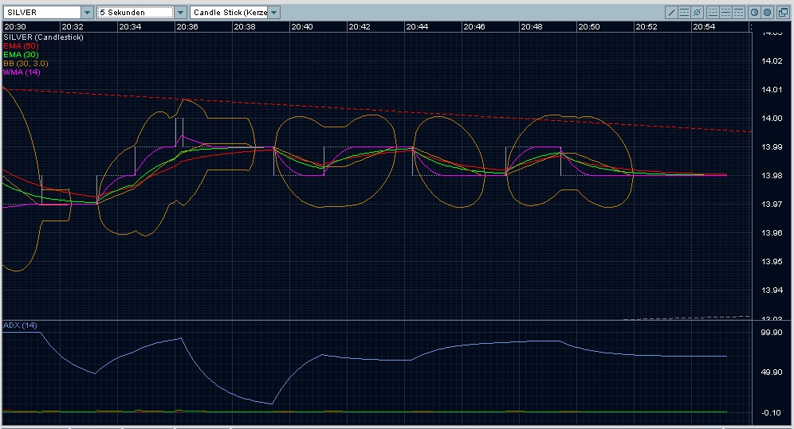Open the Candle Stick chart type dropdown
The width and height of the screenshot is (794, 429).
coord(274,13)
